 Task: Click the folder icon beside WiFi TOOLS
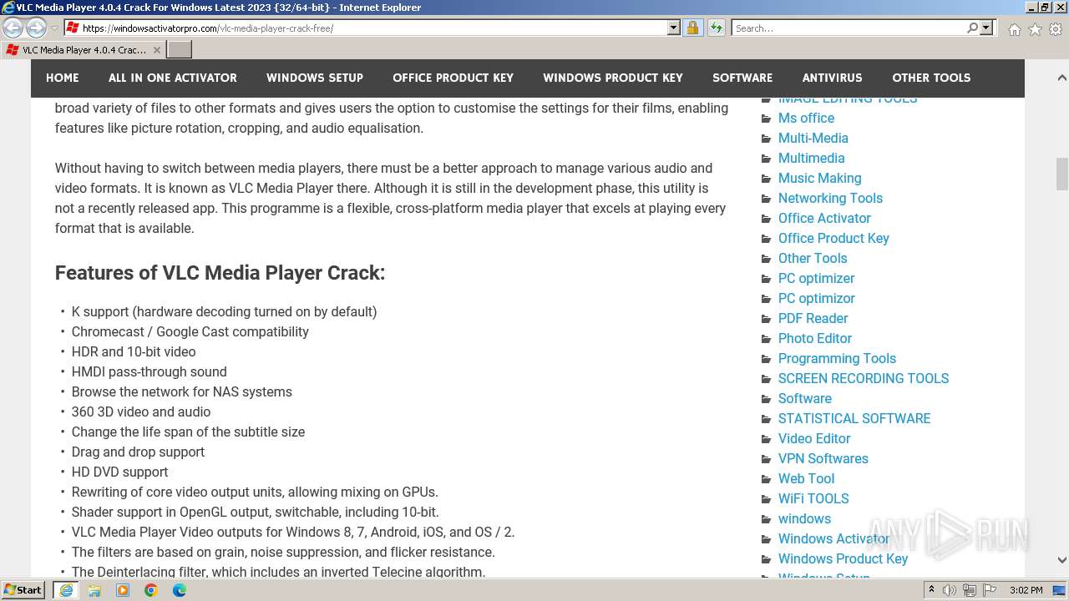767,499
